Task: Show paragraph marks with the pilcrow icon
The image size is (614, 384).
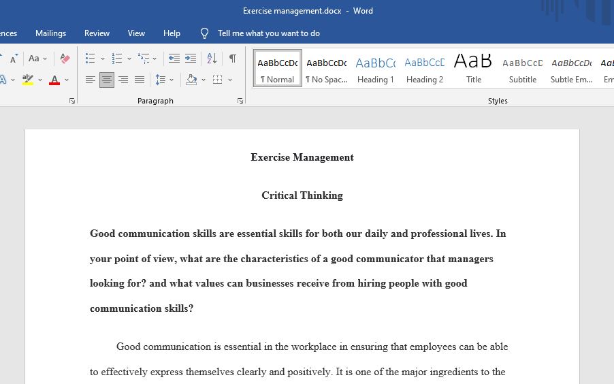Action: coord(233,59)
